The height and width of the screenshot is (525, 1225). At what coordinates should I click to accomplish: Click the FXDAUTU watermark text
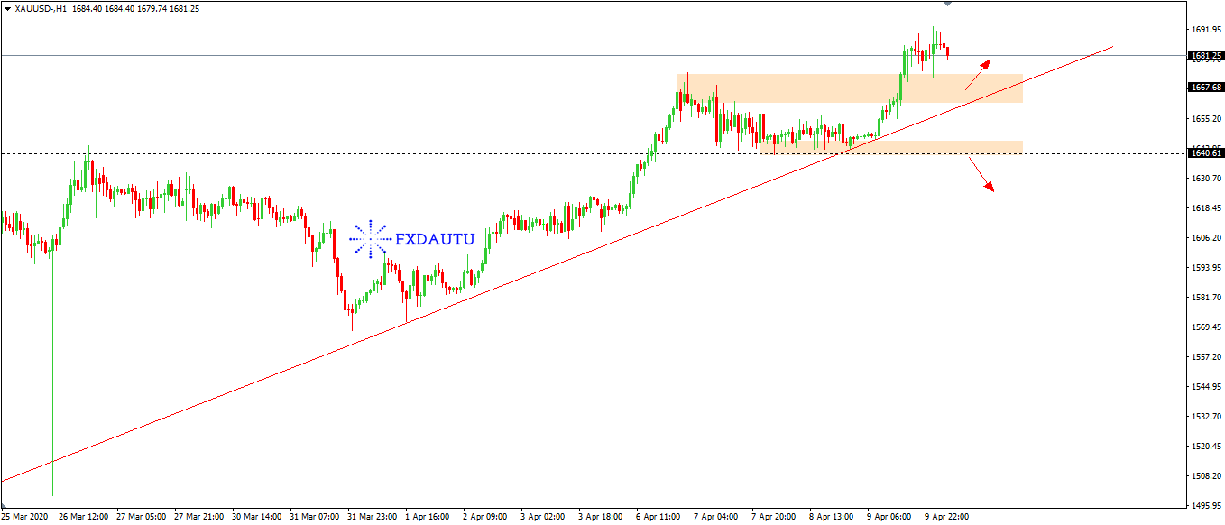pos(434,240)
